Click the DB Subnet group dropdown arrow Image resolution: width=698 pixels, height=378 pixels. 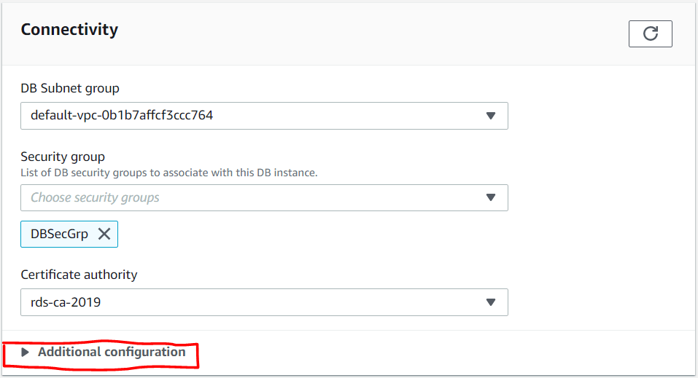click(491, 116)
